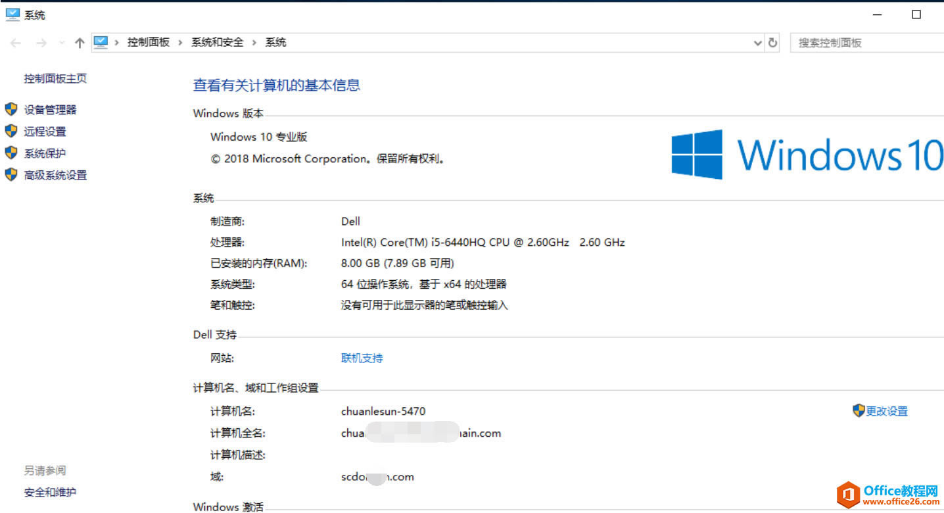Click the shield icon beside 高级系统设置

[x=11, y=174]
